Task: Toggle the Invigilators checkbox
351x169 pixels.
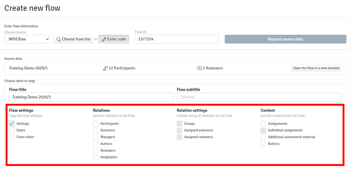Action: pyautogui.click(x=95, y=157)
